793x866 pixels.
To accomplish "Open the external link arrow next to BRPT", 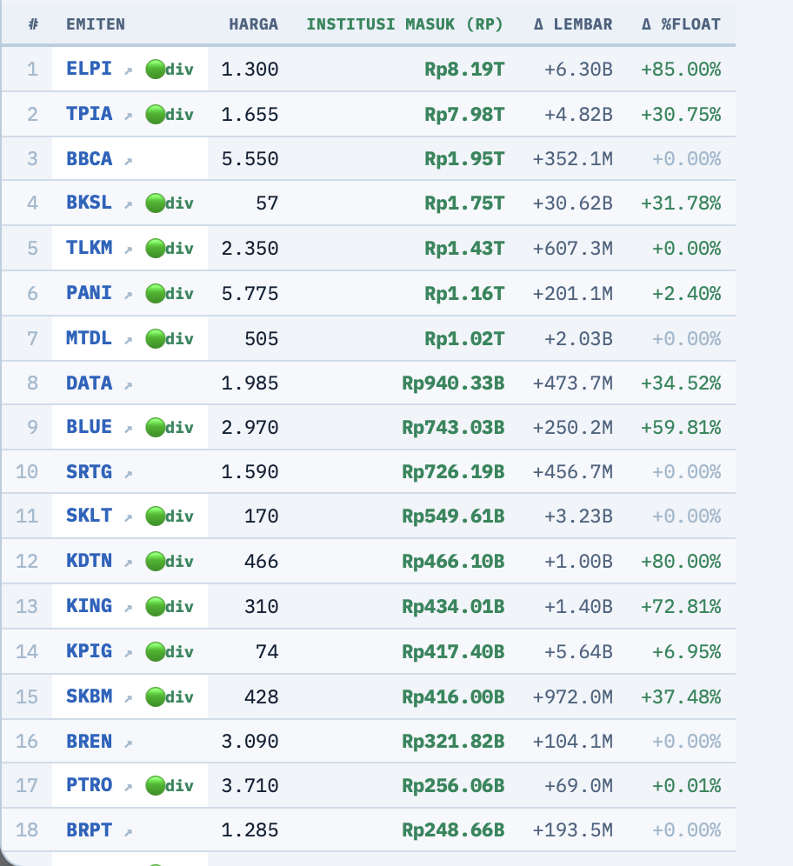I will click(x=128, y=832).
